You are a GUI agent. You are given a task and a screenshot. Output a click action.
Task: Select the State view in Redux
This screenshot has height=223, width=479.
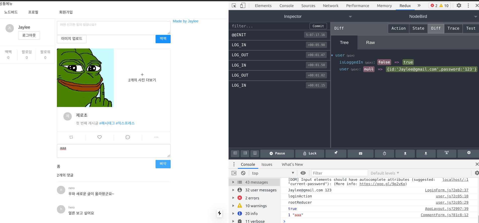[418, 28]
